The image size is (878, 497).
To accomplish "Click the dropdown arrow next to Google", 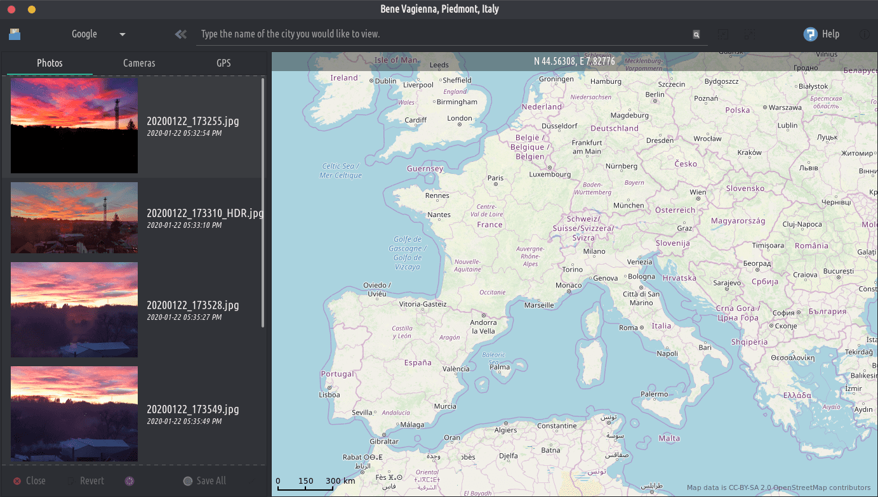I will (123, 34).
